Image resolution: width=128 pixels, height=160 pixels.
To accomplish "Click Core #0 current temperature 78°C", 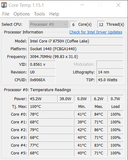I will click(51, 114).
